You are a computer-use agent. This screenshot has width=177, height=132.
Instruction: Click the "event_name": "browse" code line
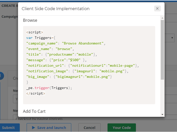pos(50,49)
